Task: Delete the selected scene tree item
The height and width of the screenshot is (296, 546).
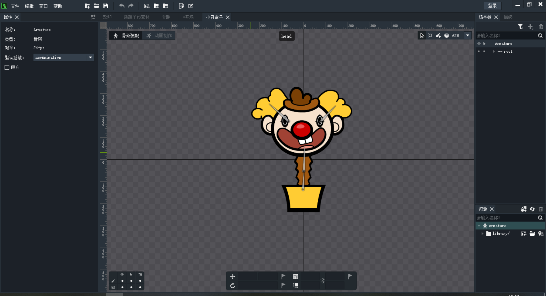Action: click(x=541, y=26)
